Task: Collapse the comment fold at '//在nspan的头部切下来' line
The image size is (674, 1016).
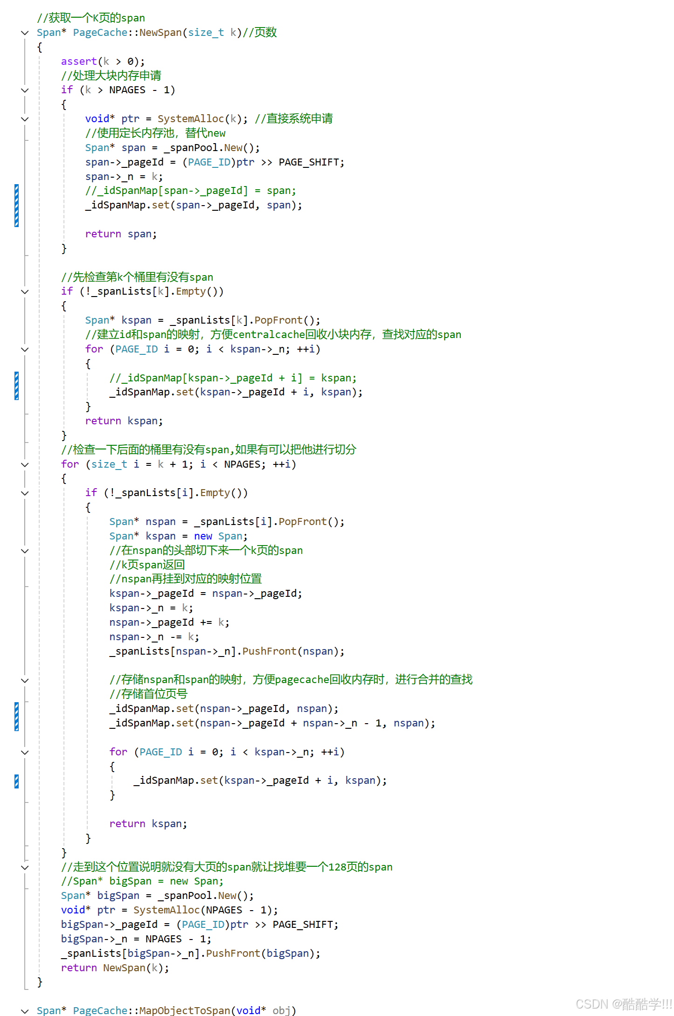Action: tap(25, 551)
